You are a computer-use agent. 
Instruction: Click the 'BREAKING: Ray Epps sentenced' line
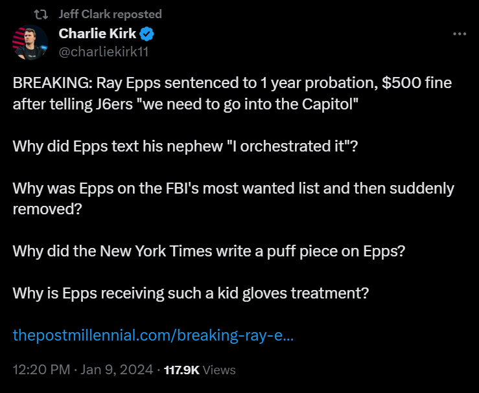(x=232, y=83)
